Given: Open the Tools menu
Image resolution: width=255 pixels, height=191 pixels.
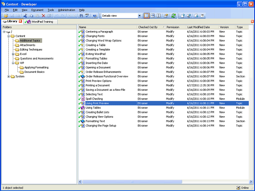Looking at the screenshot, I should pos(51,10).
